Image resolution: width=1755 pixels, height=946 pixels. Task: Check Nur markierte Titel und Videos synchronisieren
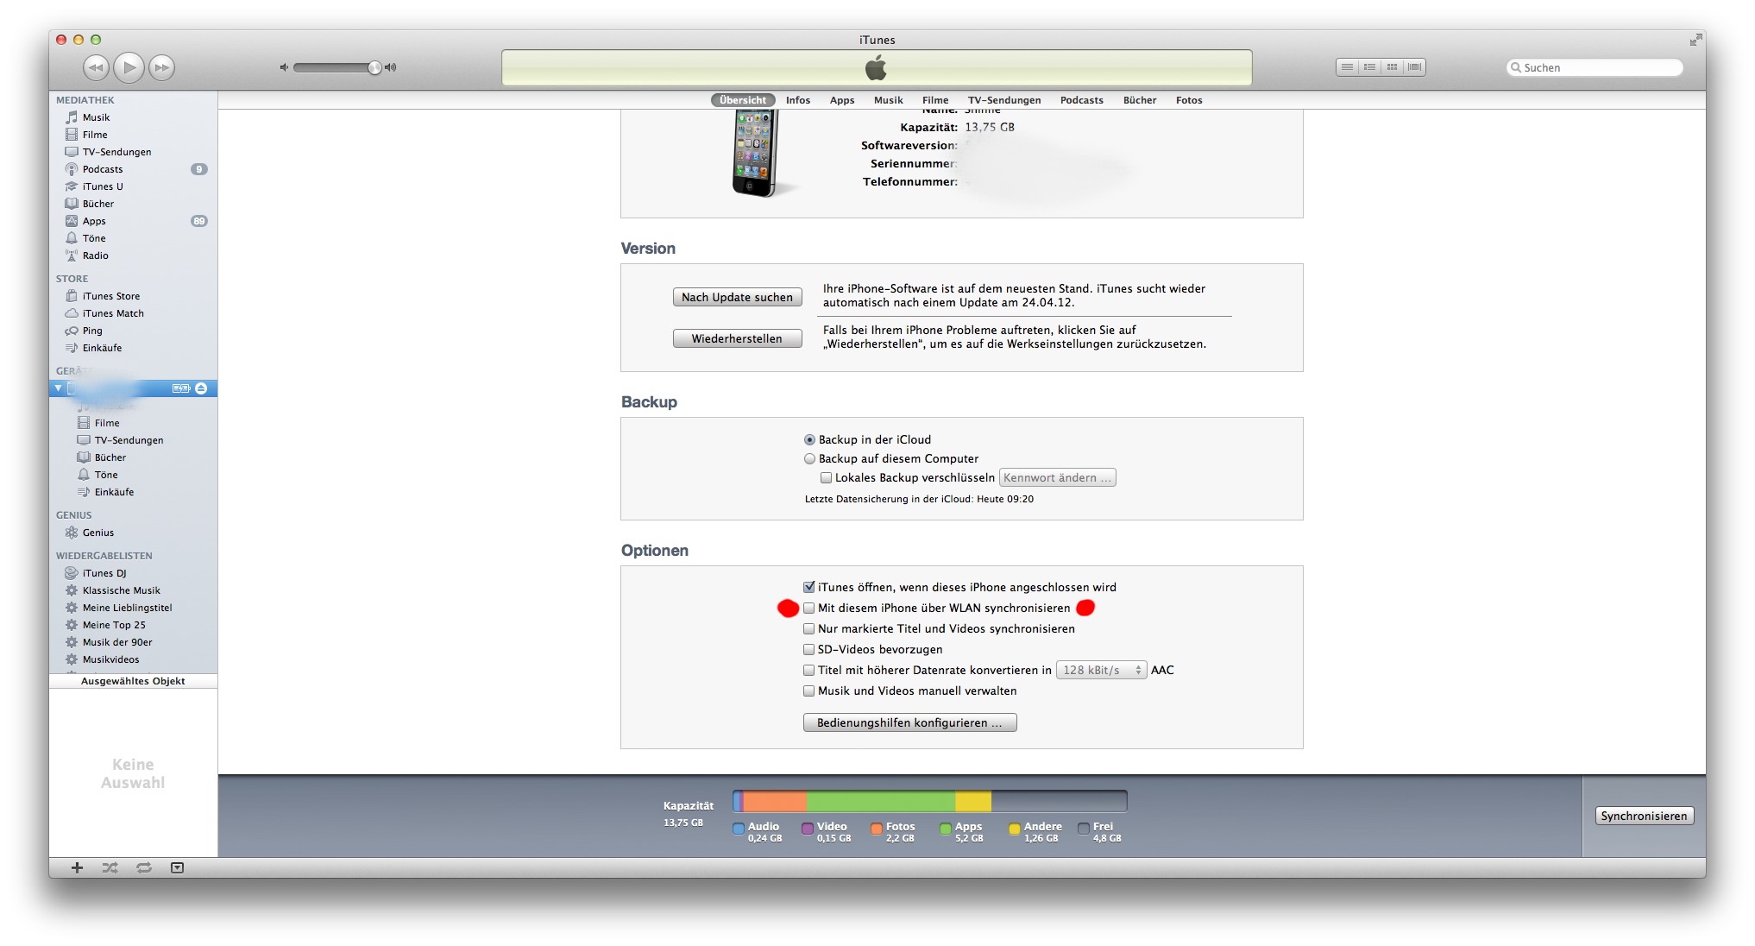pos(809,628)
